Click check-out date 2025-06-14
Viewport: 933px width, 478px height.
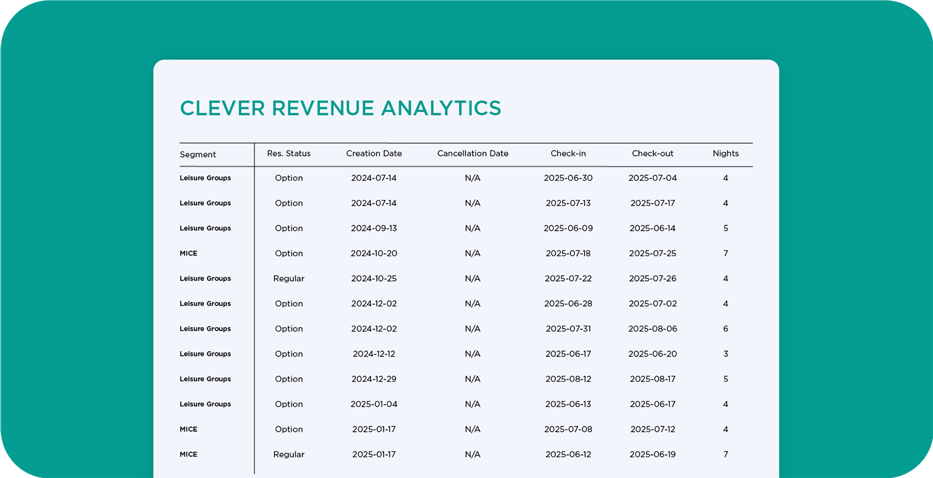[x=653, y=228]
